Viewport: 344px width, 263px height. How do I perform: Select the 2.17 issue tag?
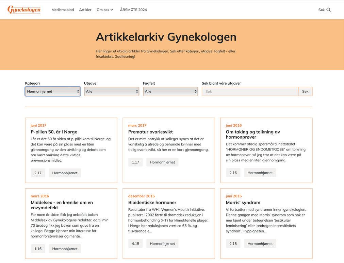click(x=38, y=173)
